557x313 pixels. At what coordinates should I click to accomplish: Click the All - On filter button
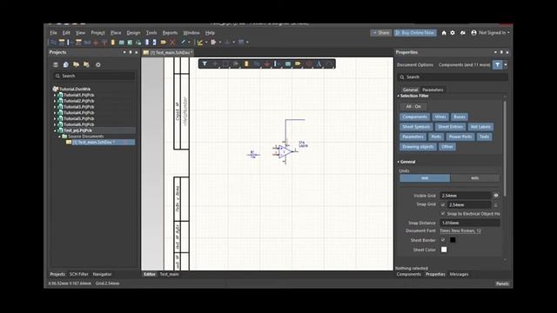(x=413, y=106)
